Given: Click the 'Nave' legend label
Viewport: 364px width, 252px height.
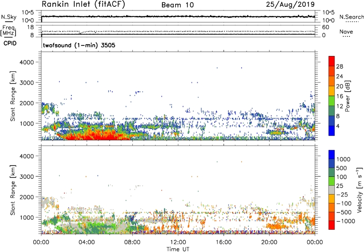Looking at the screenshot, I should click(346, 32).
